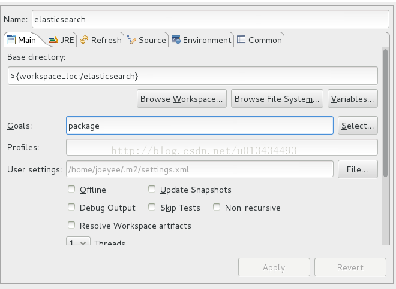396x289 pixels.
Task: Click the Apply button
Action: (274, 267)
